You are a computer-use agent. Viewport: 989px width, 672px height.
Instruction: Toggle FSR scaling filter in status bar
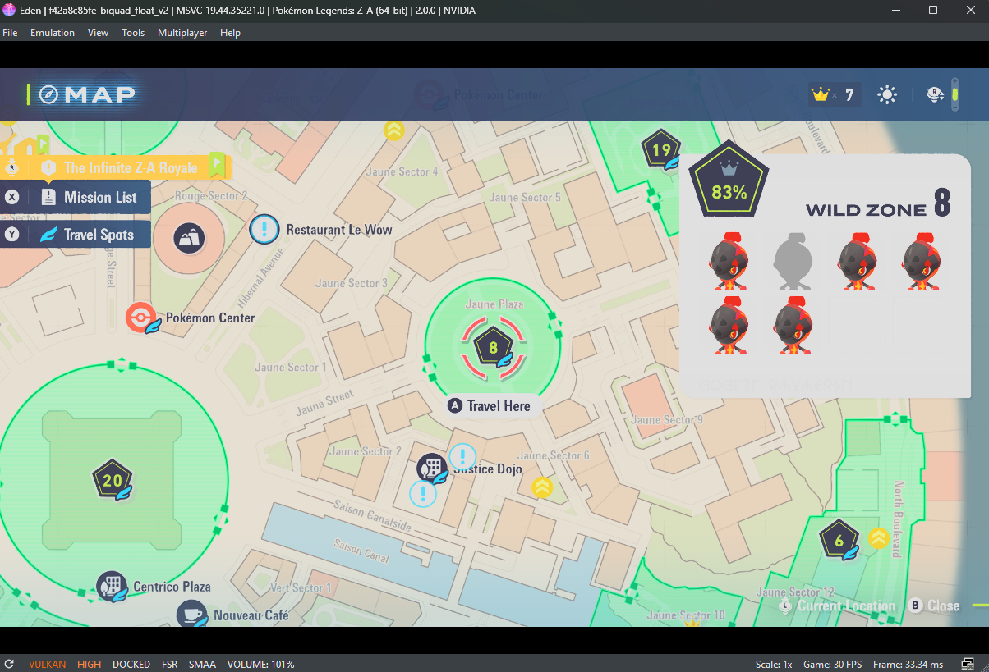169,664
